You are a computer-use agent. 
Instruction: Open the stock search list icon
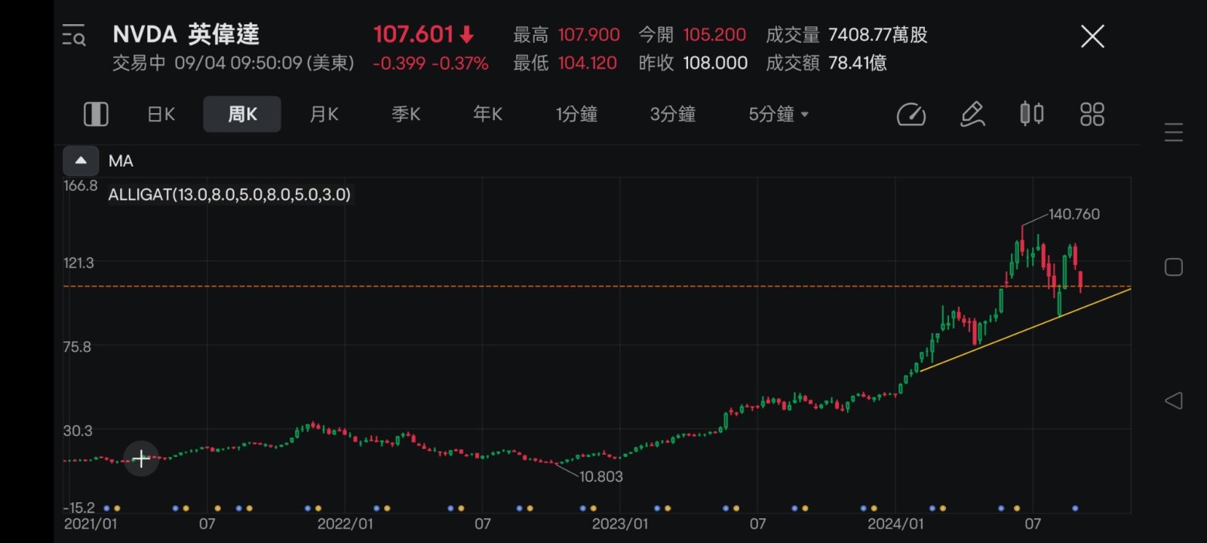[x=74, y=35]
